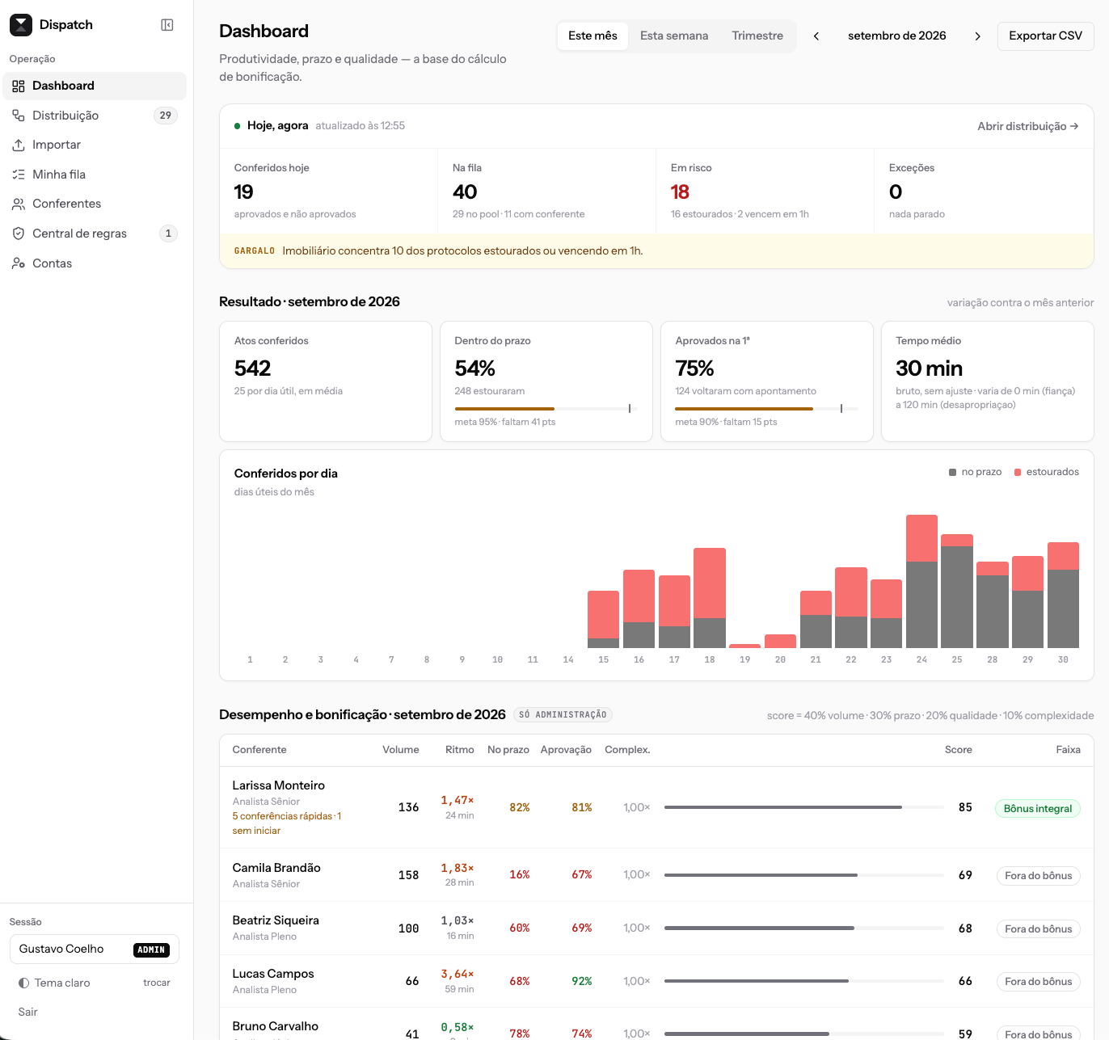Viewport: 1109px width, 1040px height.
Task: Click the Lucas Campos name
Action: (273, 974)
